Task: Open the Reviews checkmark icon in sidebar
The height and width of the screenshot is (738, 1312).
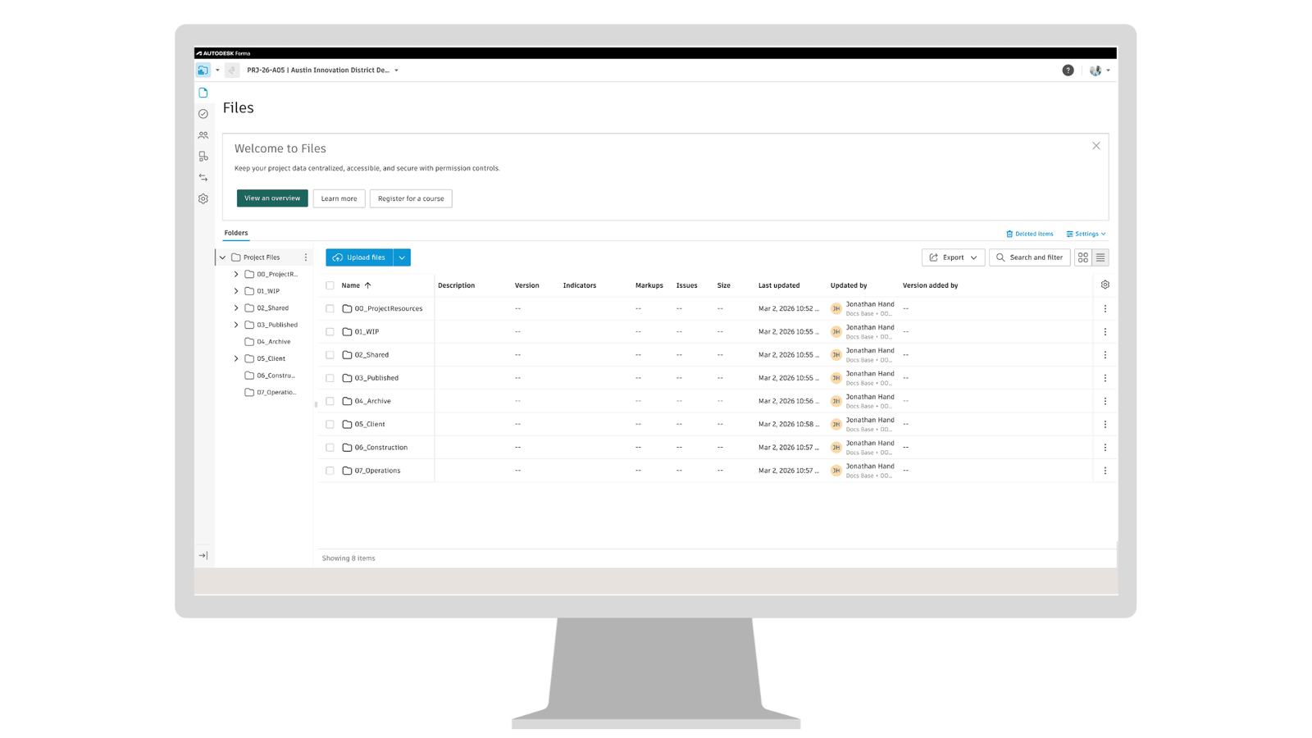Action: coord(203,114)
